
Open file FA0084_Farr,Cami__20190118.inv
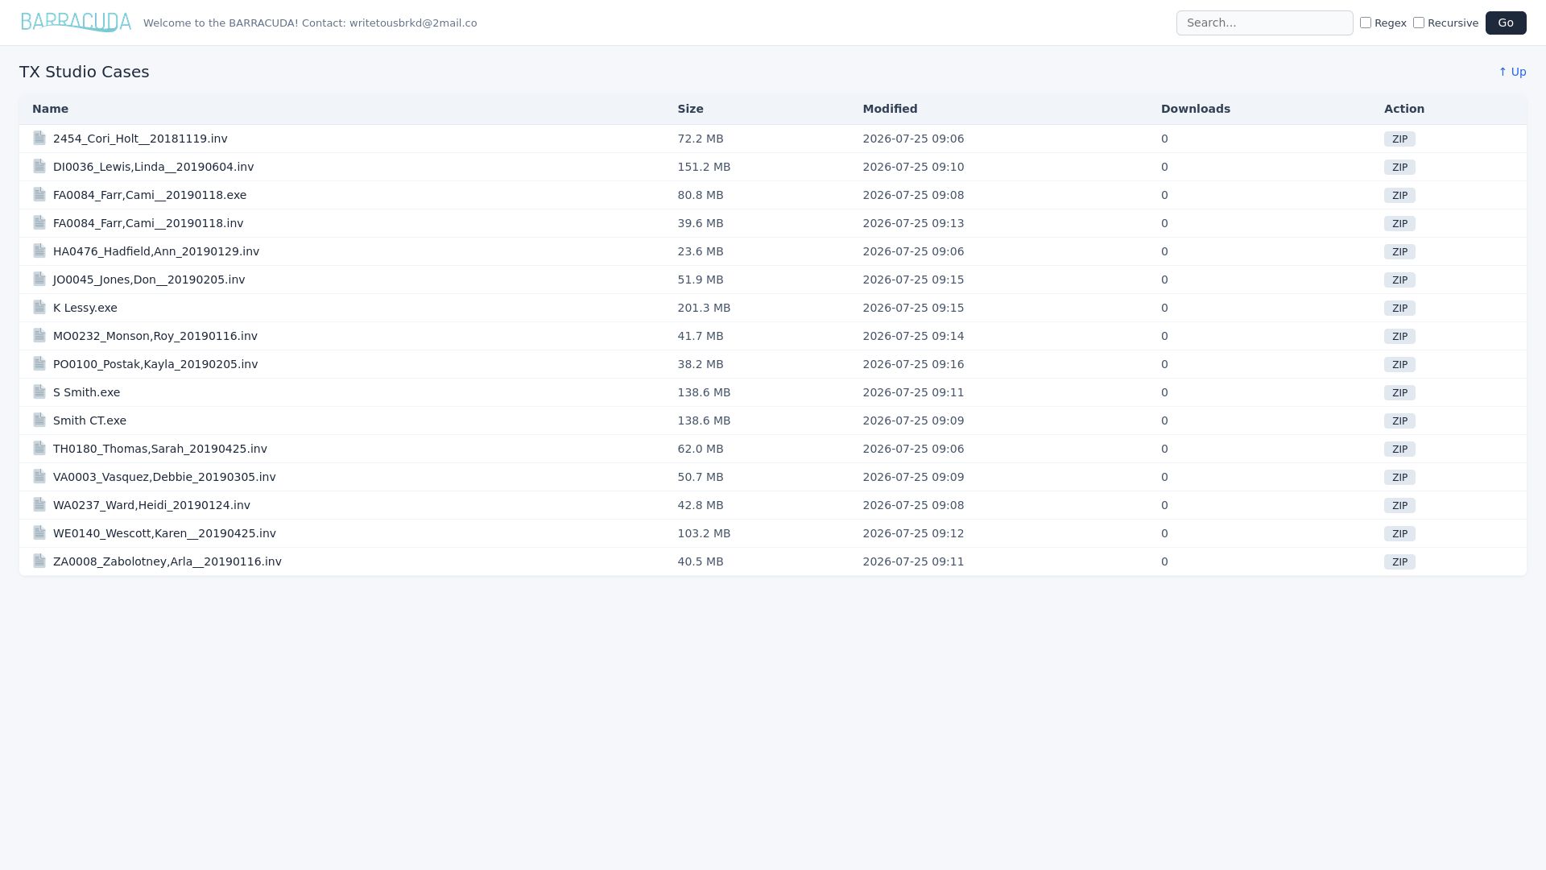[148, 223]
